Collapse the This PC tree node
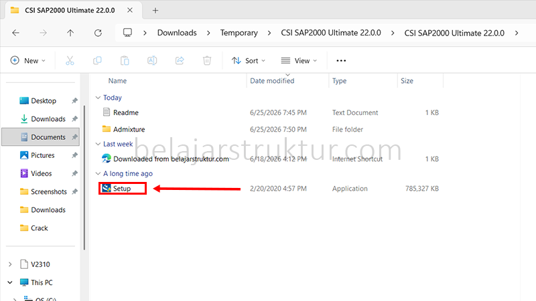 tap(10, 282)
